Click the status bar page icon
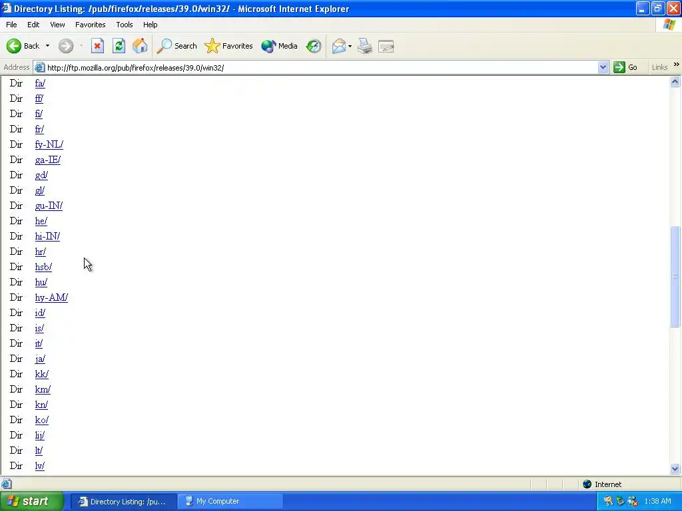 pyautogui.click(x=6, y=484)
